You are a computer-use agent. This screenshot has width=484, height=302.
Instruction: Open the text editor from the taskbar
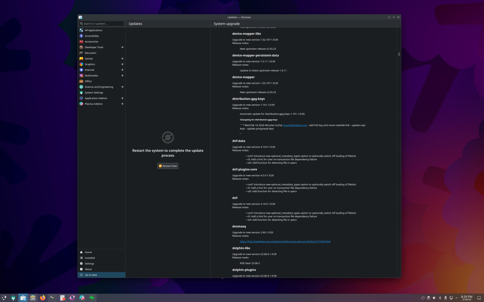pos(63,298)
